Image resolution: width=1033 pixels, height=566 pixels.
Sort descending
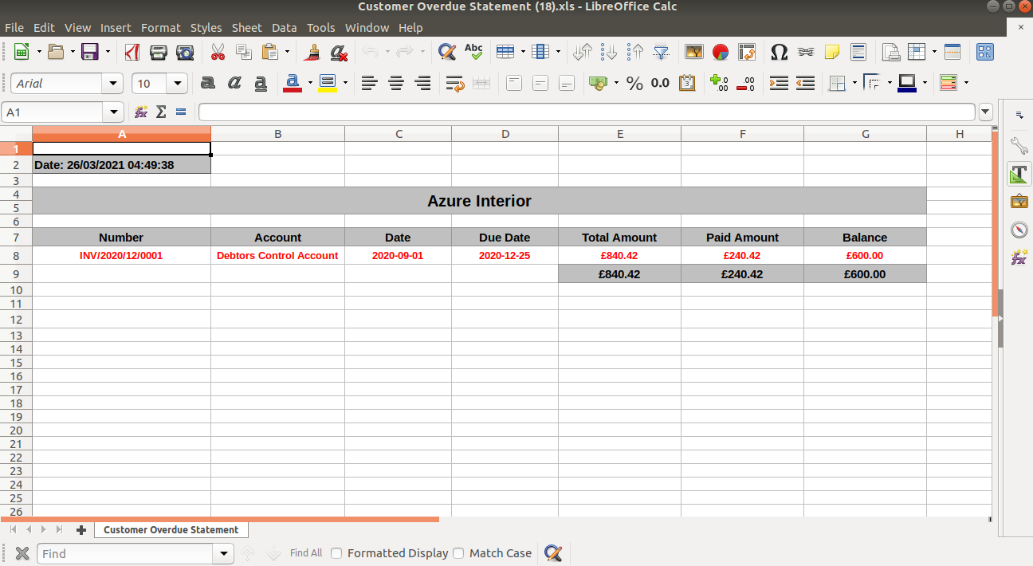click(x=635, y=53)
